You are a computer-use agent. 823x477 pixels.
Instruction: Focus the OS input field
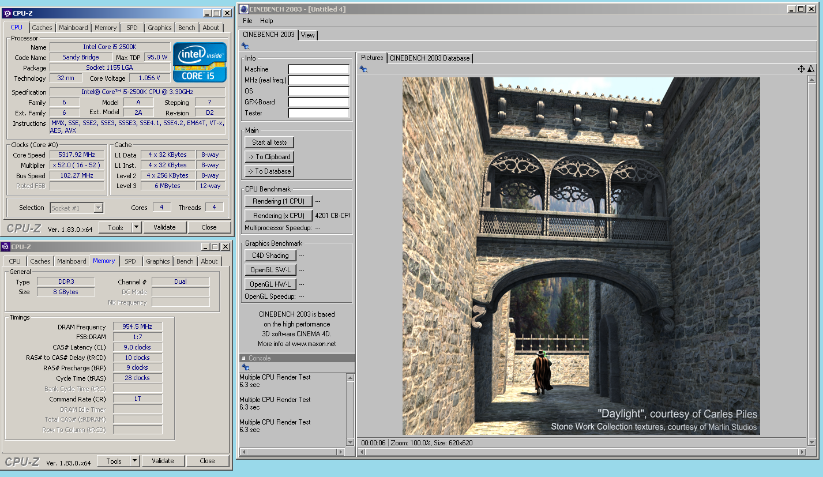319,91
